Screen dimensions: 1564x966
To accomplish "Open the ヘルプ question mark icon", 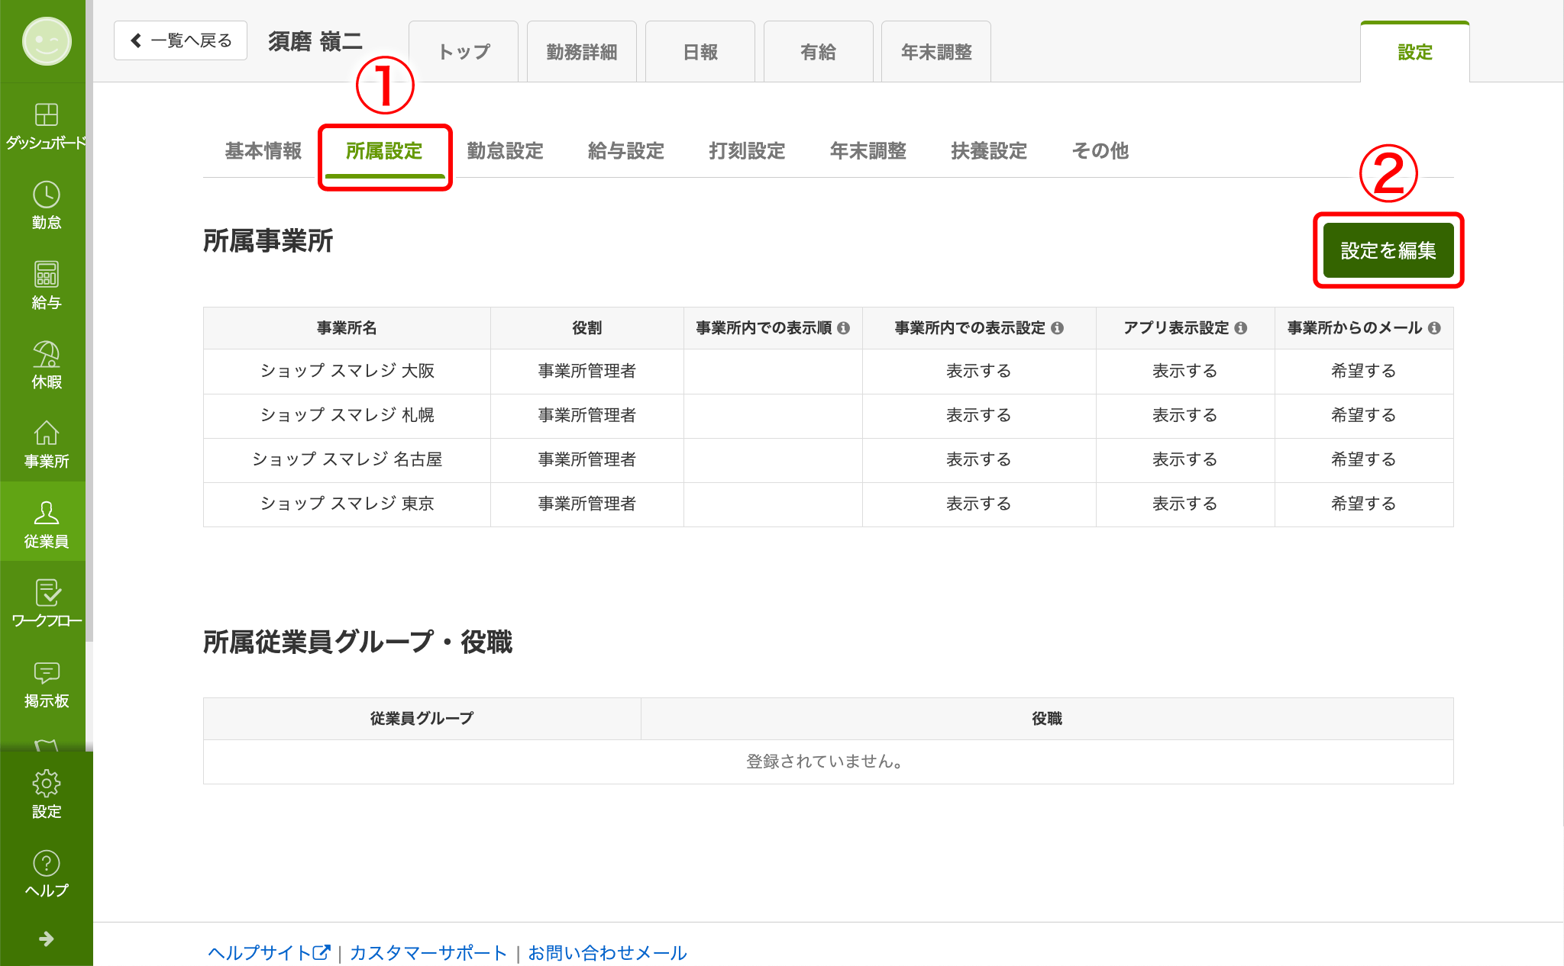I will point(46,863).
